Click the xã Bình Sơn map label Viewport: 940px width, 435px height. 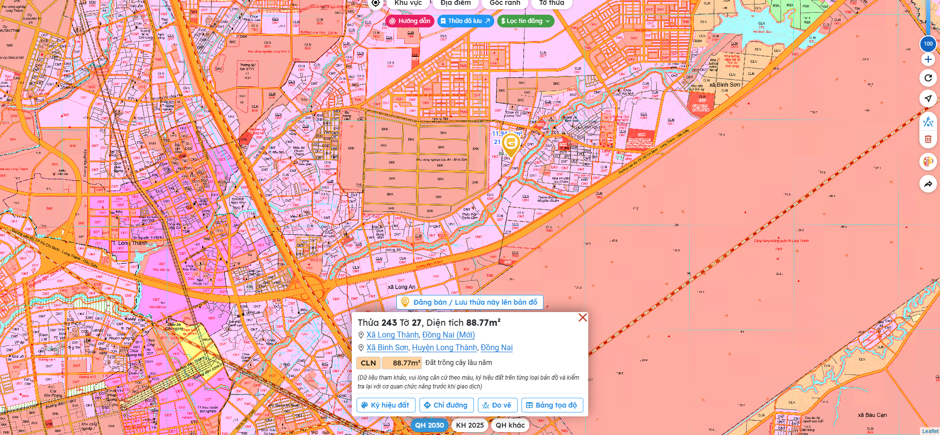point(725,85)
